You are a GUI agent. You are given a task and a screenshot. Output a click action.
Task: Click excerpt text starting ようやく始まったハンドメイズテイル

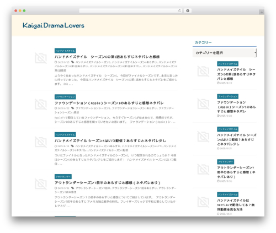116,80
